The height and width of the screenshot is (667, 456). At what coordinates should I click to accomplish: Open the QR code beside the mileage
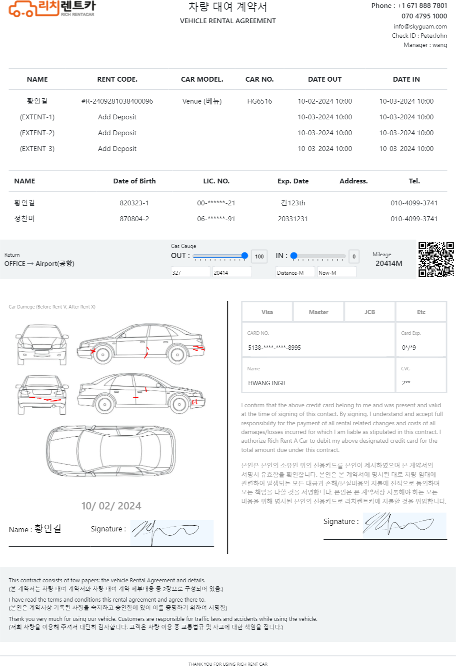coord(436,259)
